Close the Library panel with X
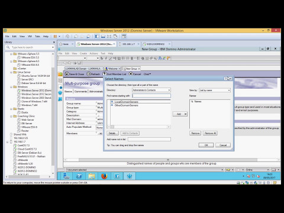The height and width of the screenshot is (213, 284). [x=54, y=42]
